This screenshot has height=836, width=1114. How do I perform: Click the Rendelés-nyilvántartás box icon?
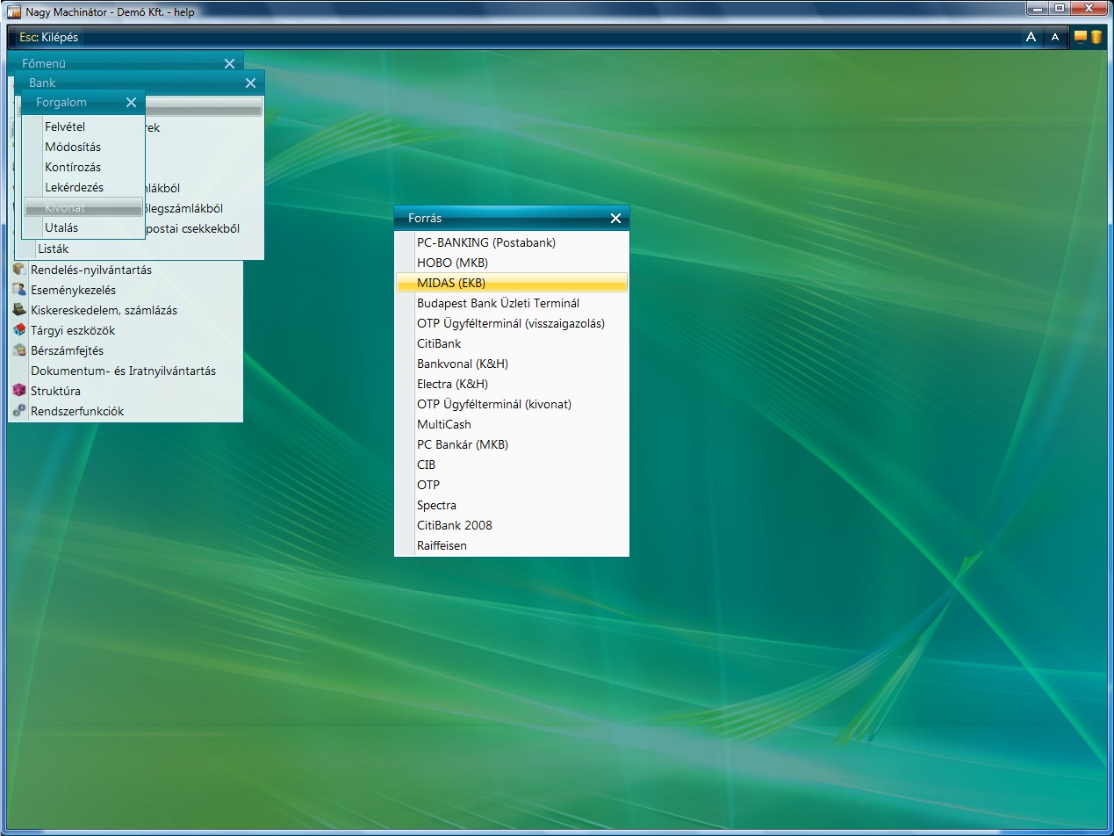18,269
